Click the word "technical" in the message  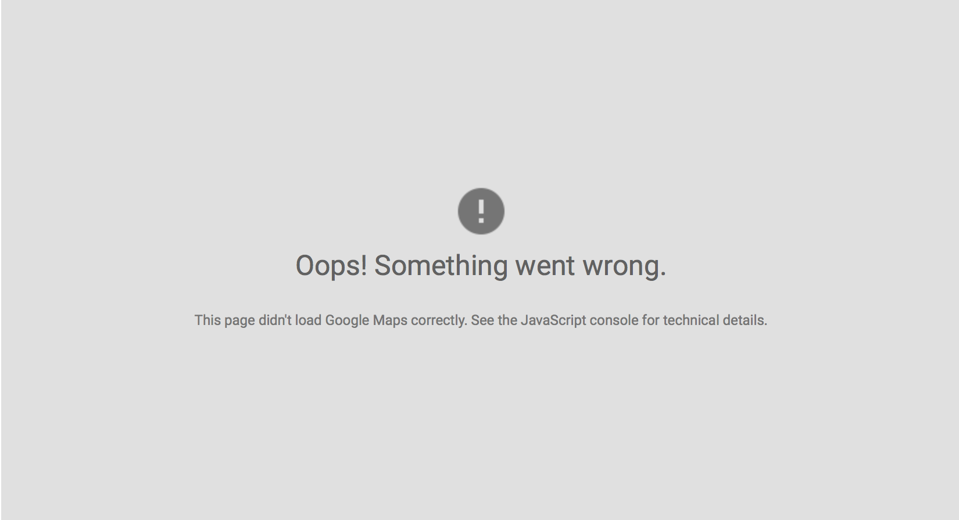(x=691, y=320)
